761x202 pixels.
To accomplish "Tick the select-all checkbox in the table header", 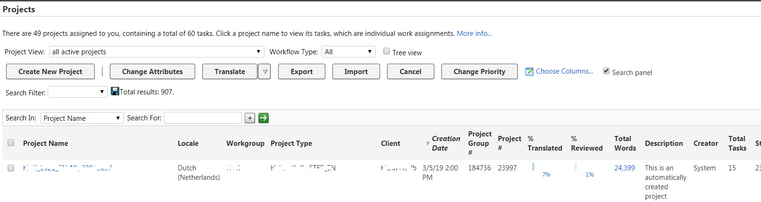I will [11, 143].
